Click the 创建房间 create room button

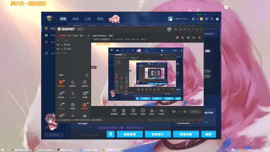coord(130,134)
